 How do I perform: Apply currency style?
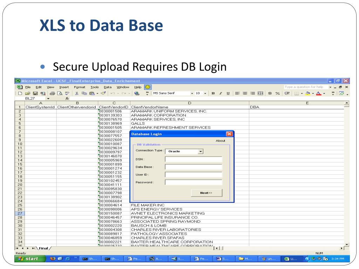(270, 93)
